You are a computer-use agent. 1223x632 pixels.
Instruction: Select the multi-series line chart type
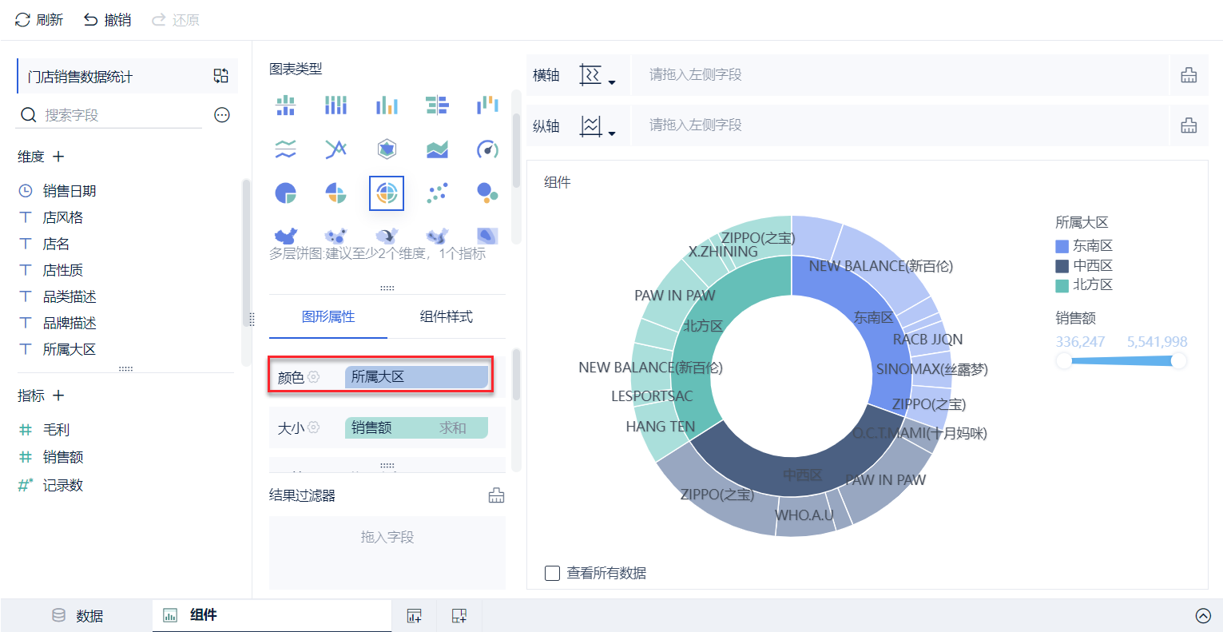click(336, 149)
